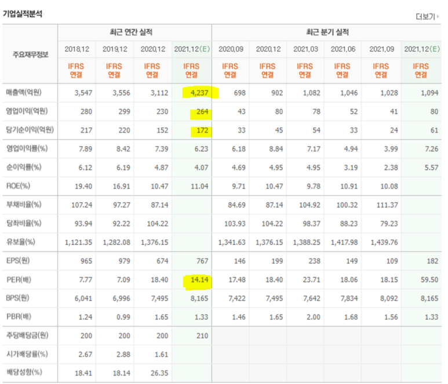This screenshot has width=448, height=384.
Task: Click the highlighted sales value 4,237
Action: tap(199, 93)
